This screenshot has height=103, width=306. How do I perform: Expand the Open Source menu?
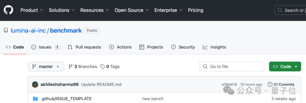click(132, 10)
